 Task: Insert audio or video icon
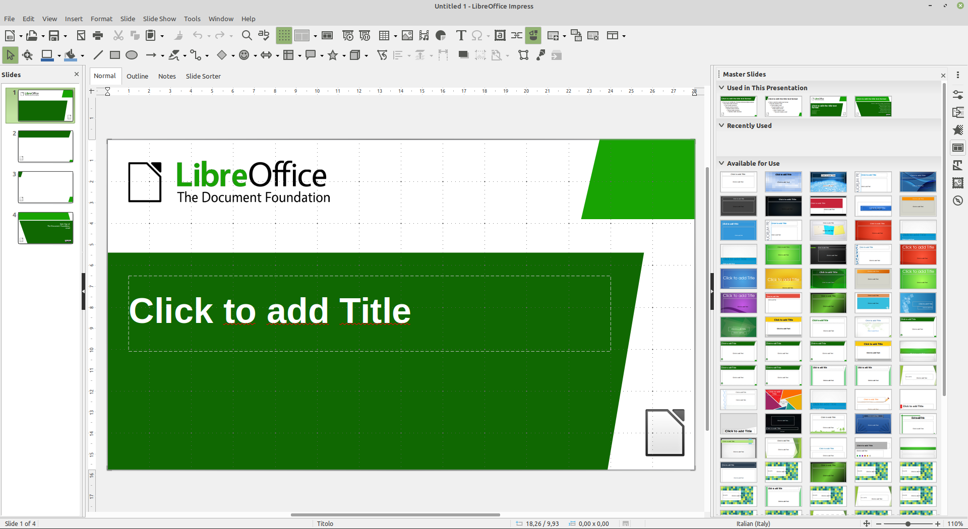[424, 36]
